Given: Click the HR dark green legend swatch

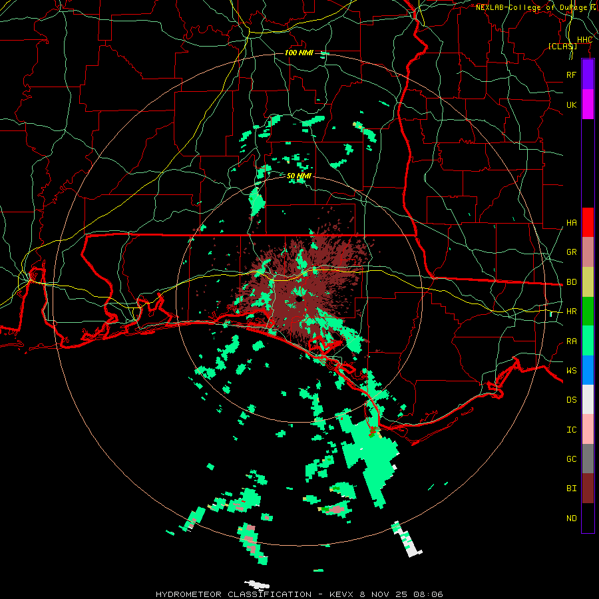Looking at the screenshot, I should coord(588,311).
